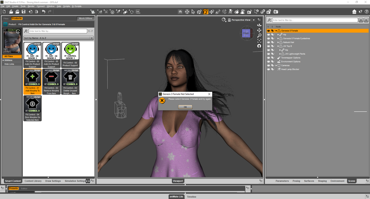Switch to the Surfaces tab
The image size is (370, 199).
pos(309,181)
